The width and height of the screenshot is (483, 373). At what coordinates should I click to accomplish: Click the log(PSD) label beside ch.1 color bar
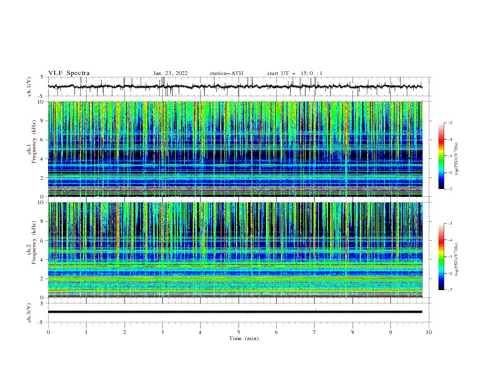tap(457, 159)
